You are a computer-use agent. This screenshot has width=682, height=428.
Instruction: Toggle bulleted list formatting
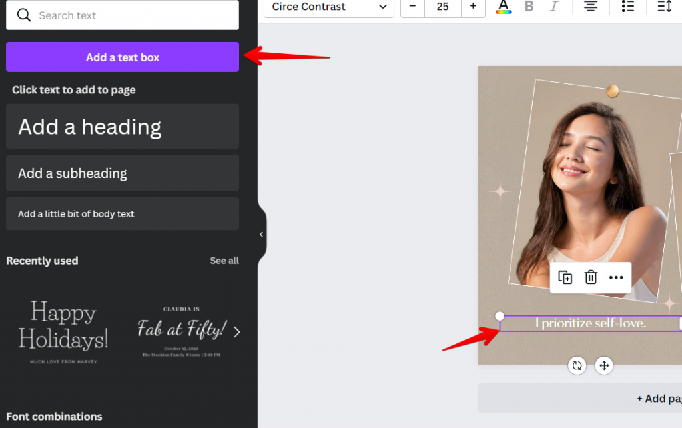click(x=627, y=7)
